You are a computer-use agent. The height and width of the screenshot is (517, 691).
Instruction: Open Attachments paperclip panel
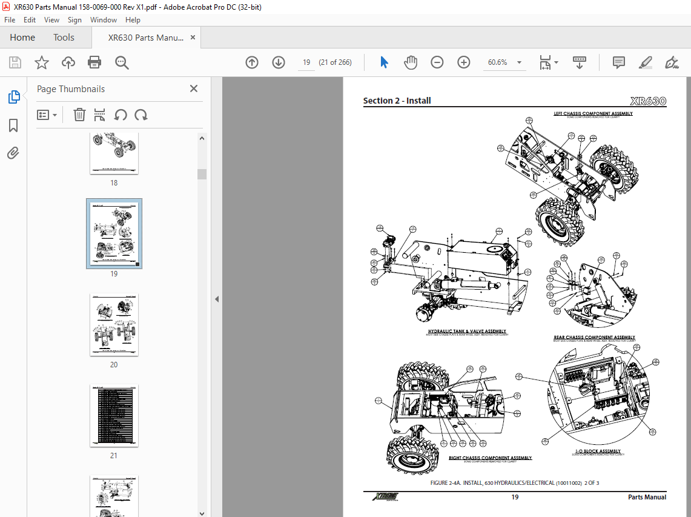point(13,153)
